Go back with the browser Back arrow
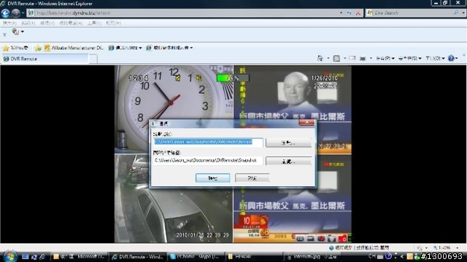This screenshot has width=467, height=262. pyautogui.click(x=5, y=13)
